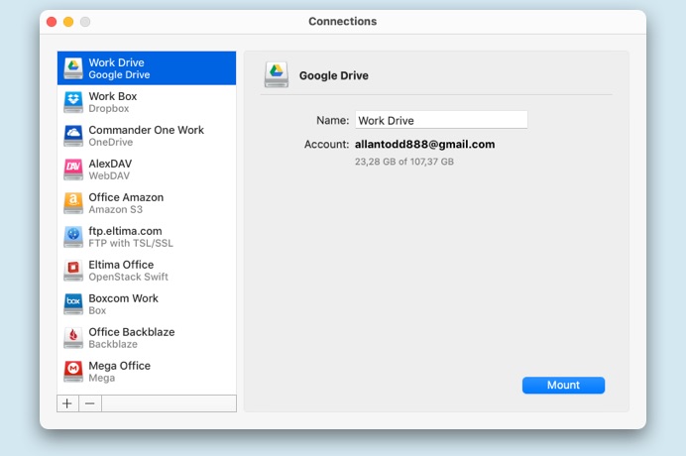The image size is (686, 456).
Task: Click the Backblaze flame icon
Action: (x=73, y=338)
